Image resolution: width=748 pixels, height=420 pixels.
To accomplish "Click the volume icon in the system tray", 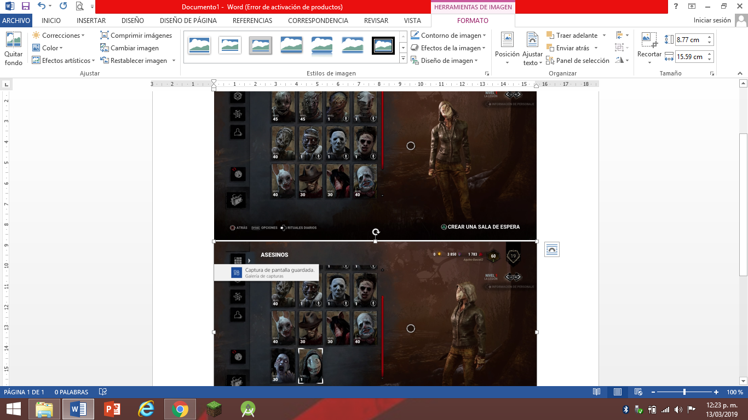I will 678,410.
